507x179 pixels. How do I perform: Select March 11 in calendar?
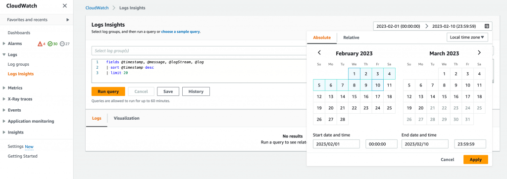pyautogui.click(x=479, y=86)
